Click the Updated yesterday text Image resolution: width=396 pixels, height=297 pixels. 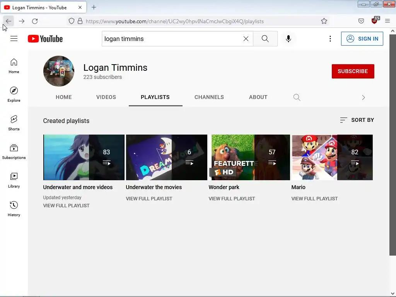[62, 198]
